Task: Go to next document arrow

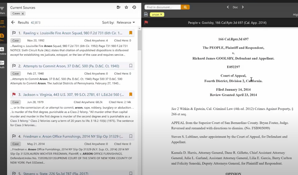Action: (243, 7)
